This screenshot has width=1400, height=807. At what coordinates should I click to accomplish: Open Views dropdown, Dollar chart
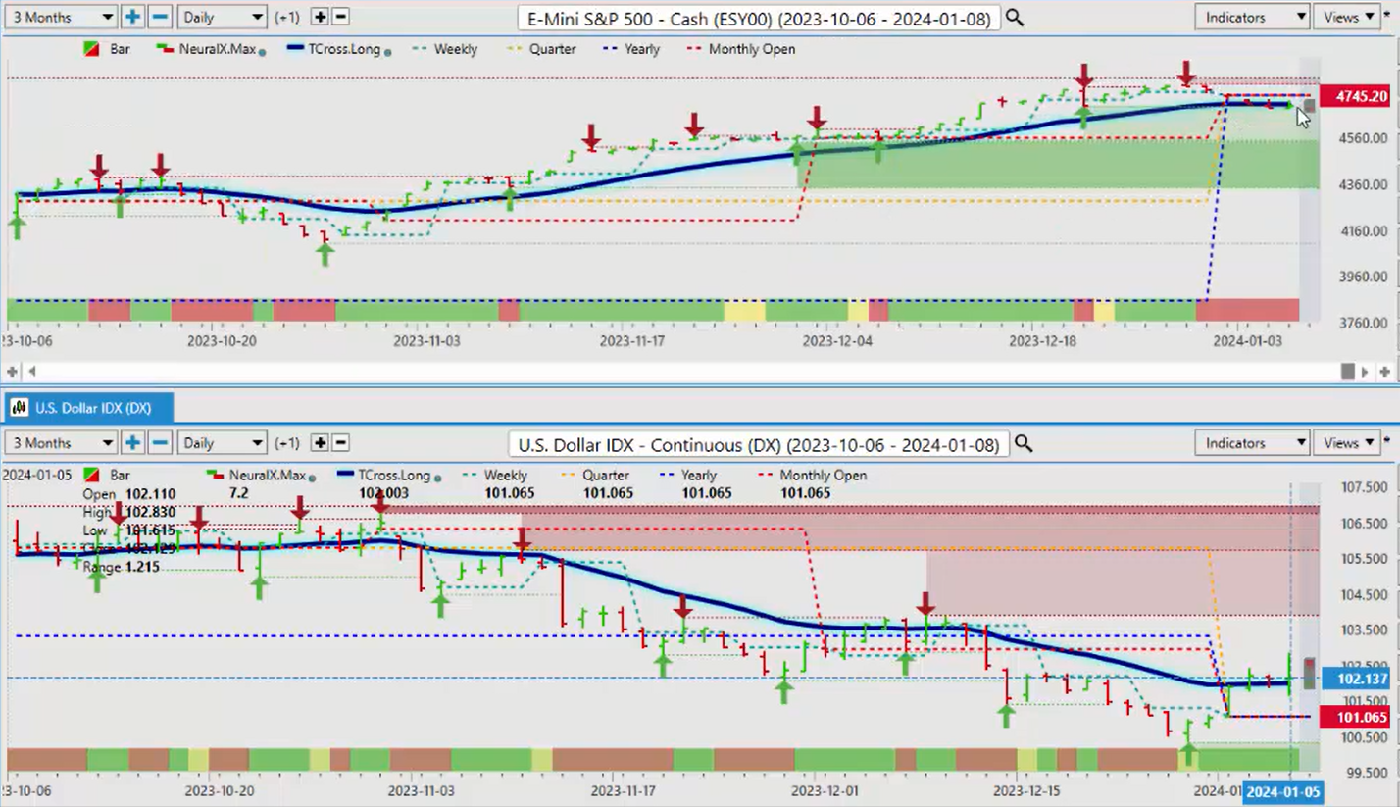(1347, 443)
